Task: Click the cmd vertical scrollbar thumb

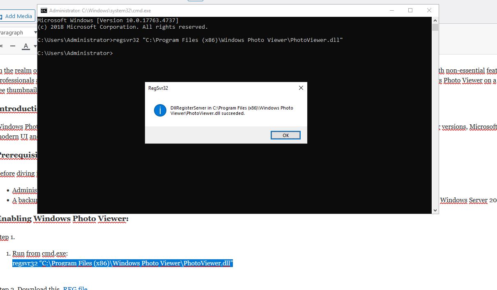Action: (435, 27)
